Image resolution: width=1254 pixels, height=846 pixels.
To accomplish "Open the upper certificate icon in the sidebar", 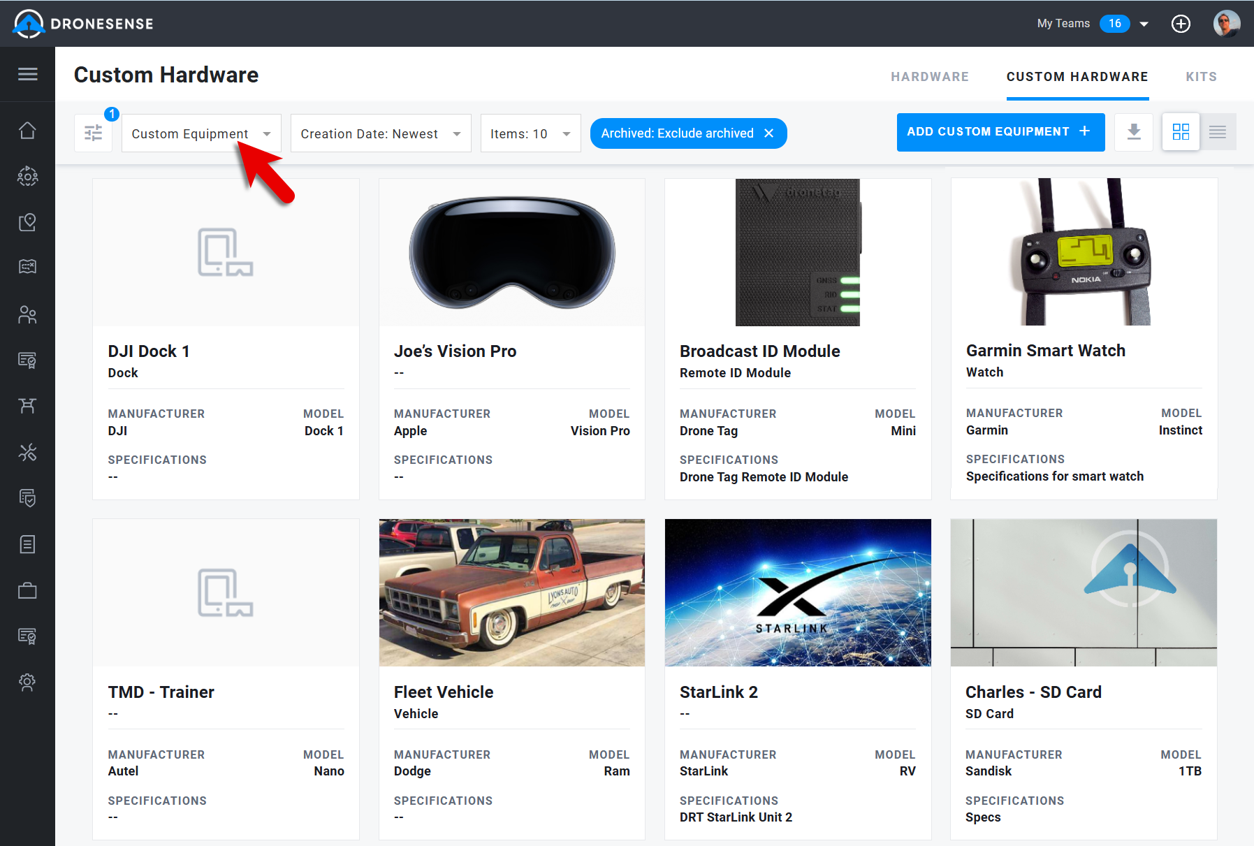I will 27,360.
